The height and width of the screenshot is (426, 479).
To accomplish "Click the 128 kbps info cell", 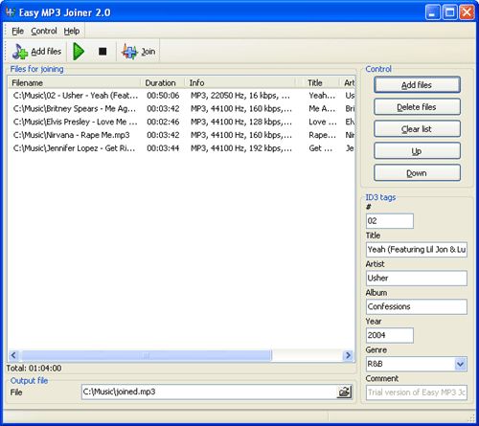I will click(x=241, y=122).
